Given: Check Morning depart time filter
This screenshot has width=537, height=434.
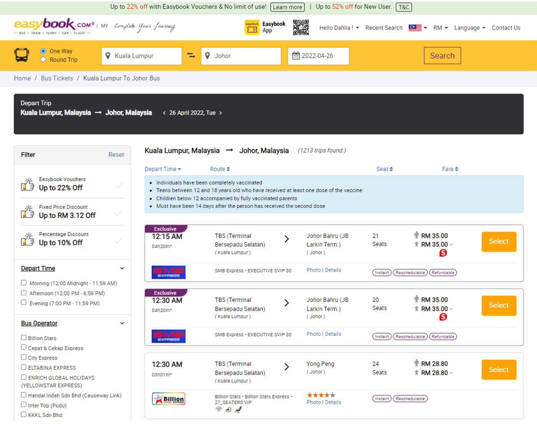Looking at the screenshot, I should 24,283.
